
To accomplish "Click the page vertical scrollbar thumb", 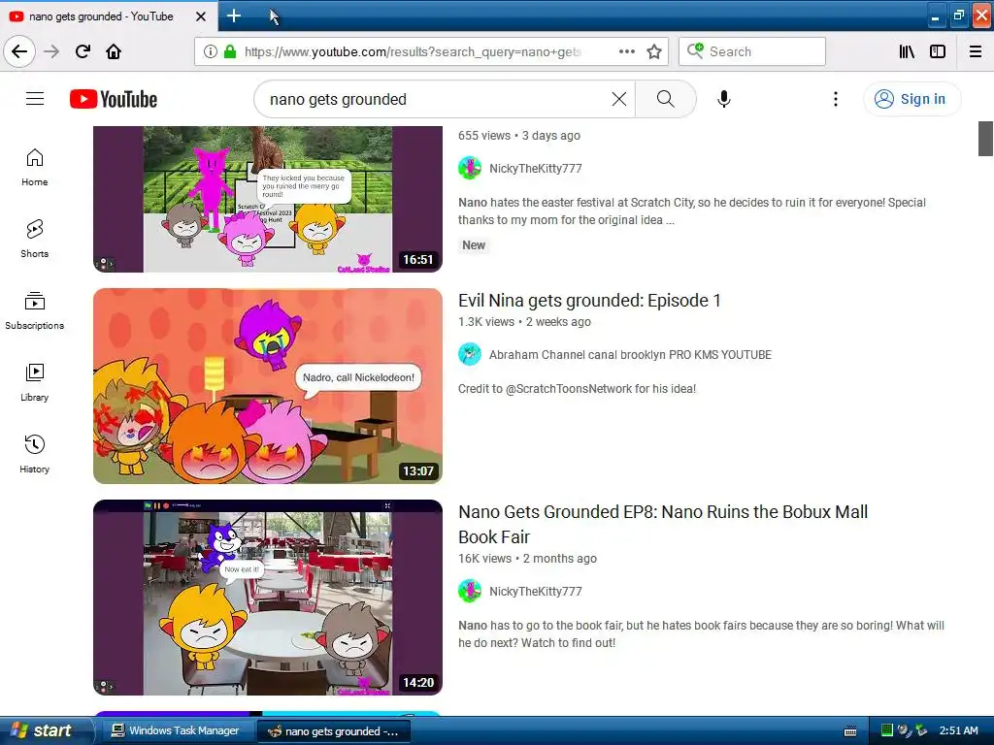I will (x=986, y=138).
